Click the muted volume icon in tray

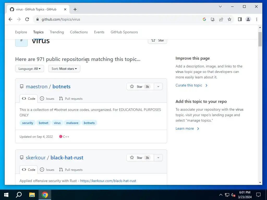[233, 195]
